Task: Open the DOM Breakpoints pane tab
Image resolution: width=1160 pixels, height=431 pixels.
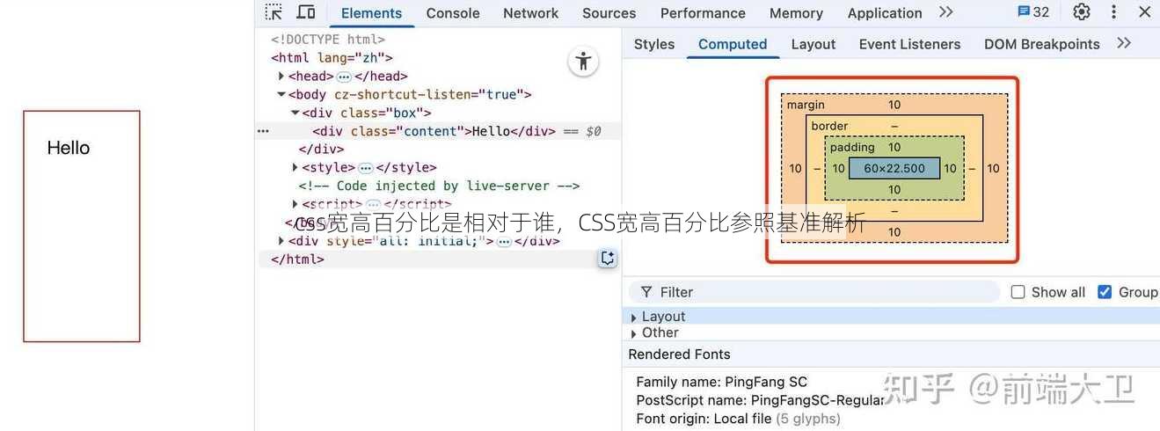Action: 1042,44
